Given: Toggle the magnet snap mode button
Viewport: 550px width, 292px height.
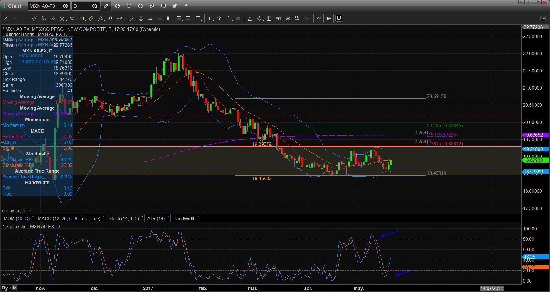Looking at the screenshot, I should click(339, 19).
